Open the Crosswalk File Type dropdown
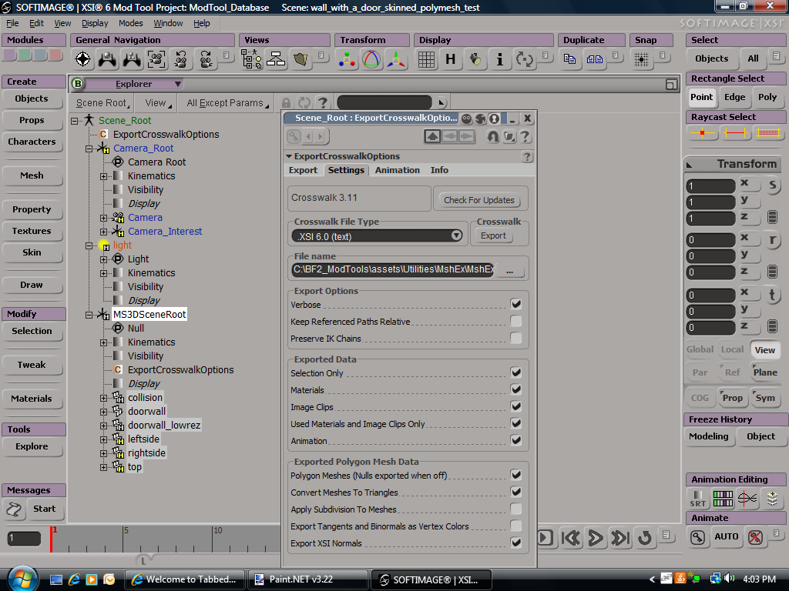Image resolution: width=789 pixels, height=591 pixels. coord(378,235)
